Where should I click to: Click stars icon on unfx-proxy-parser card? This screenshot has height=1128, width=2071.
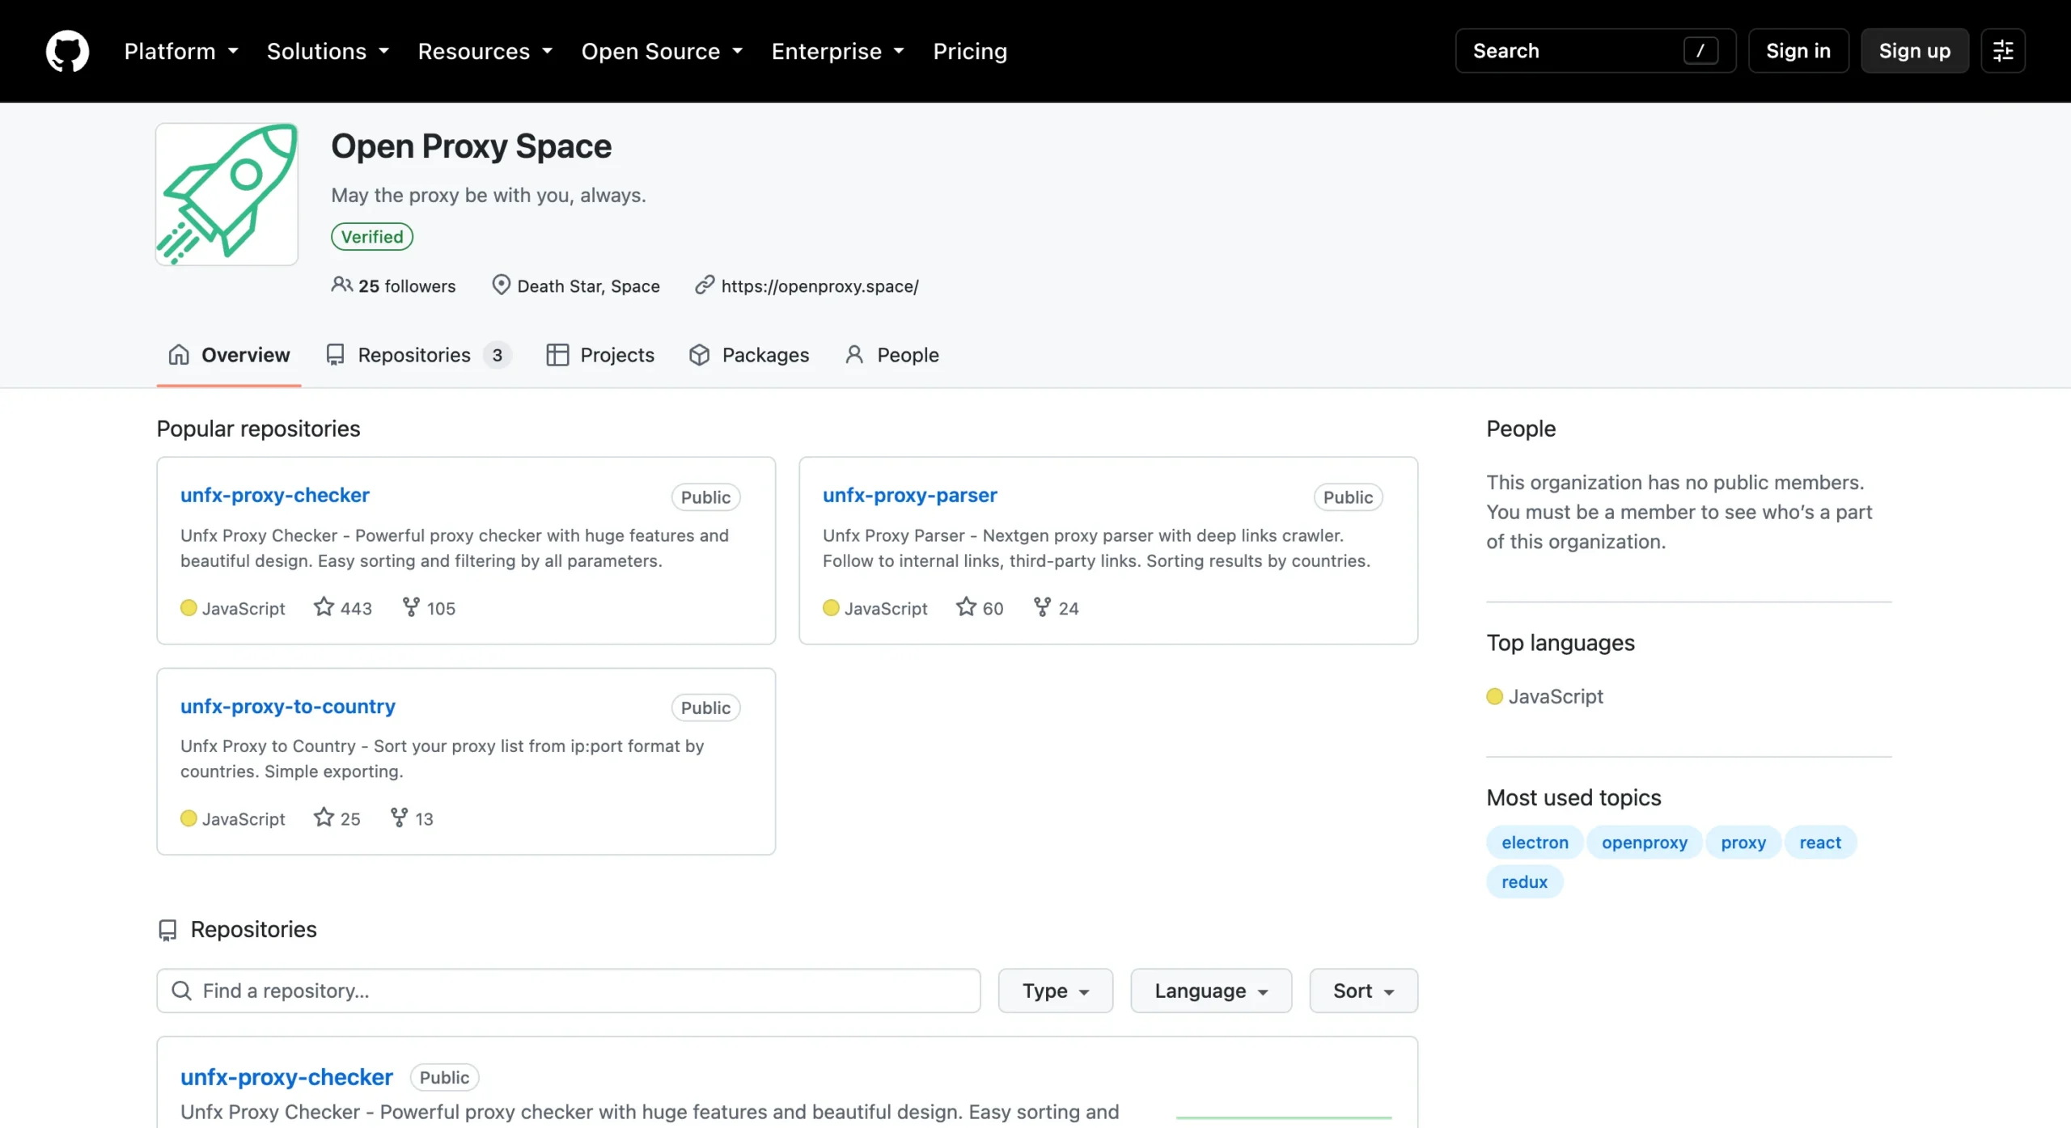coord(966,606)
